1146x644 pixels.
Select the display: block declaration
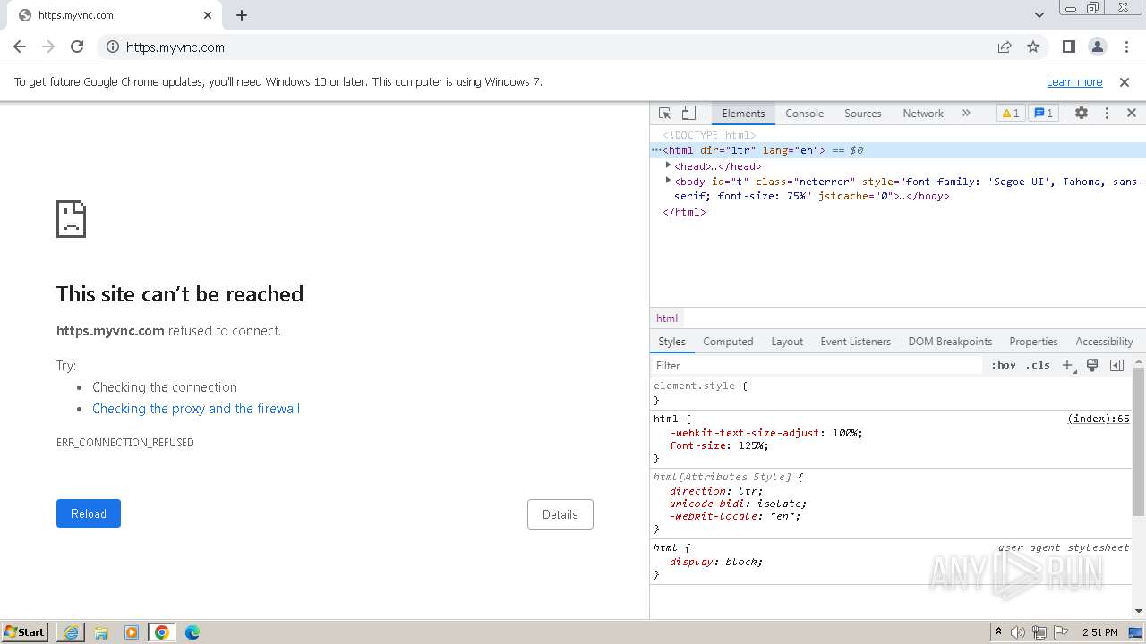(716, 562)
